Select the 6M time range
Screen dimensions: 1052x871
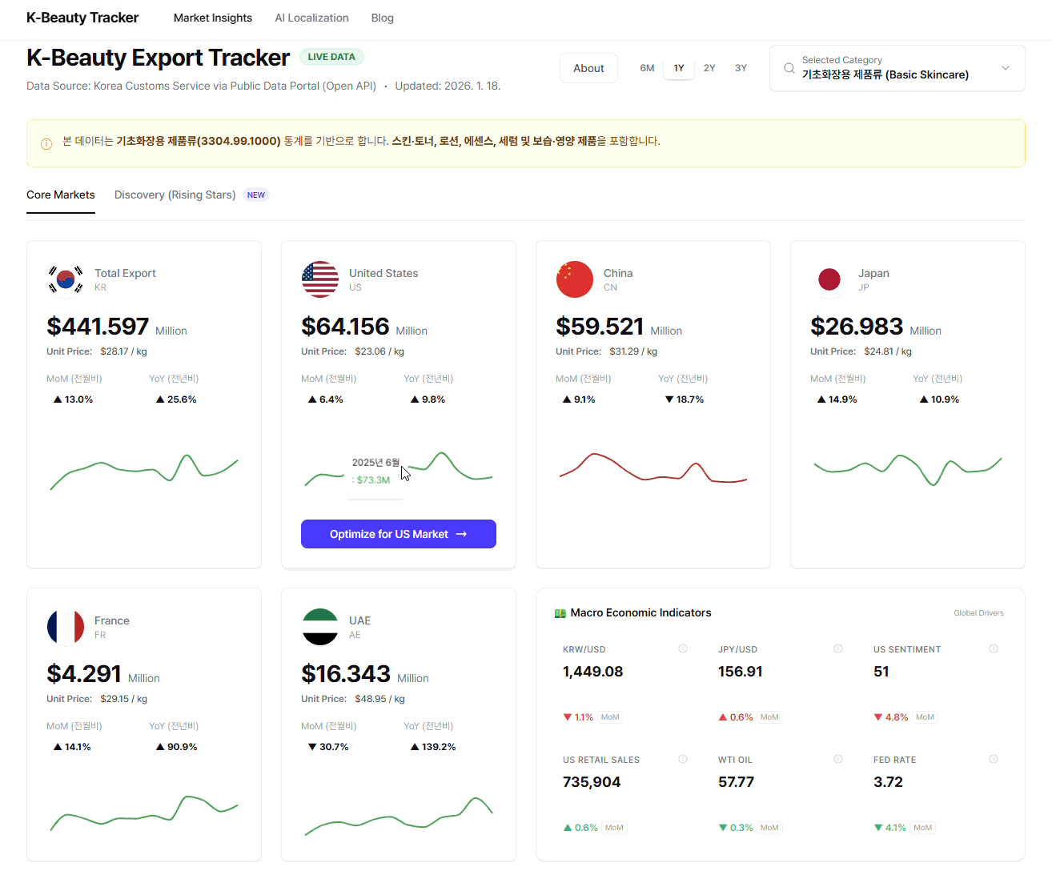click(647, 68)
